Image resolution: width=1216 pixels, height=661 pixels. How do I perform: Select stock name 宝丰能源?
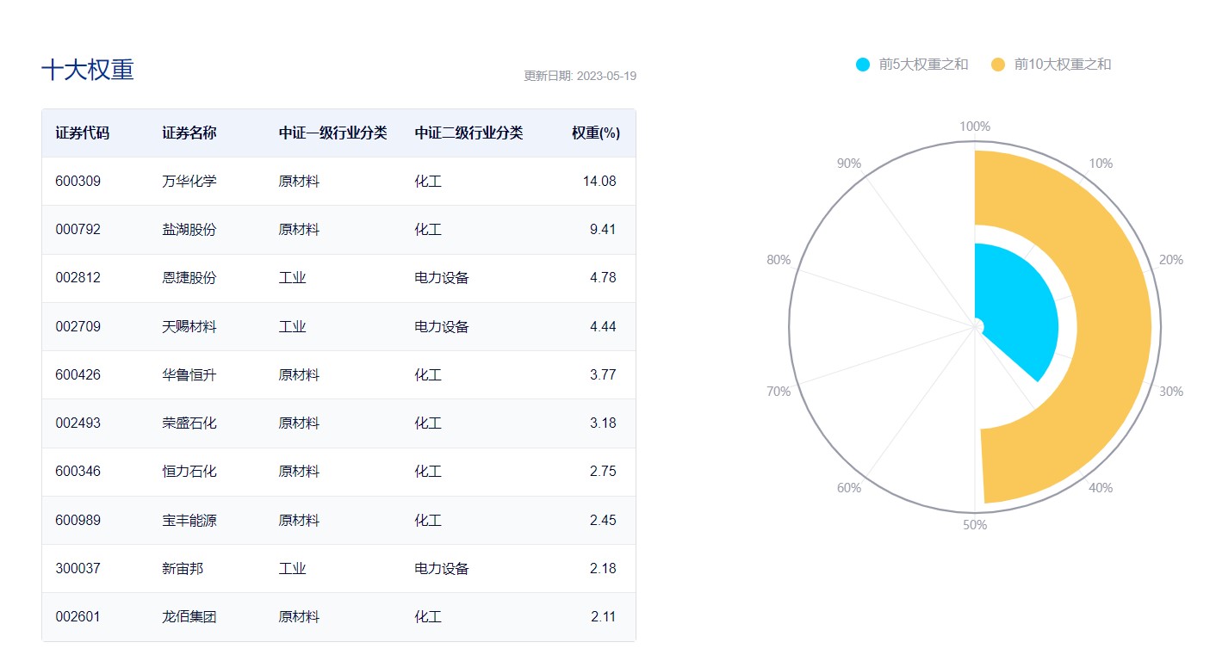(x=189, y=521)
